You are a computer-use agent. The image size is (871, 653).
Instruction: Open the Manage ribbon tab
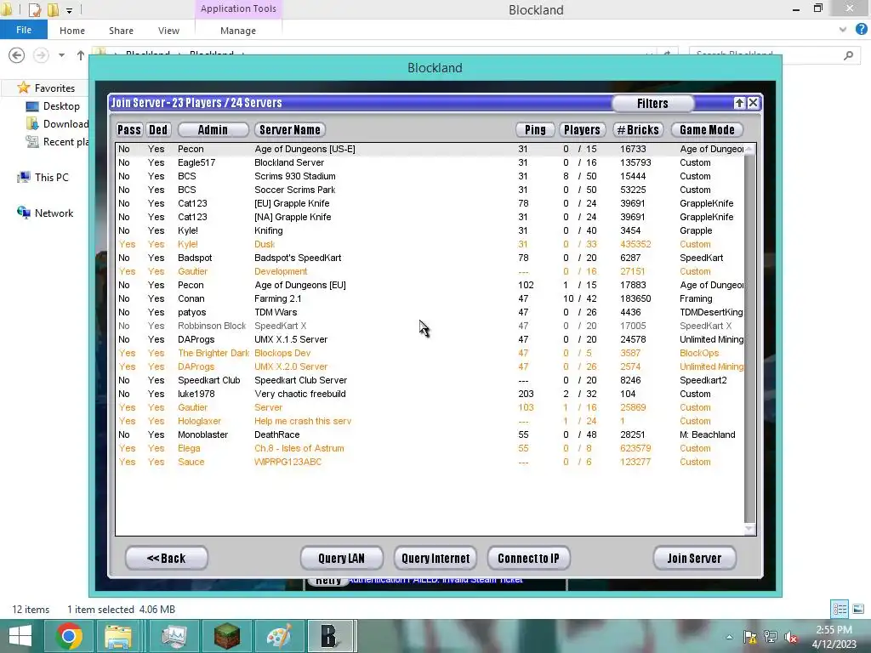(x=238, y=31)
